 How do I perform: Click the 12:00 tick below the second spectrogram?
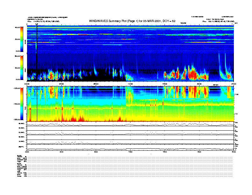(130, 84)
